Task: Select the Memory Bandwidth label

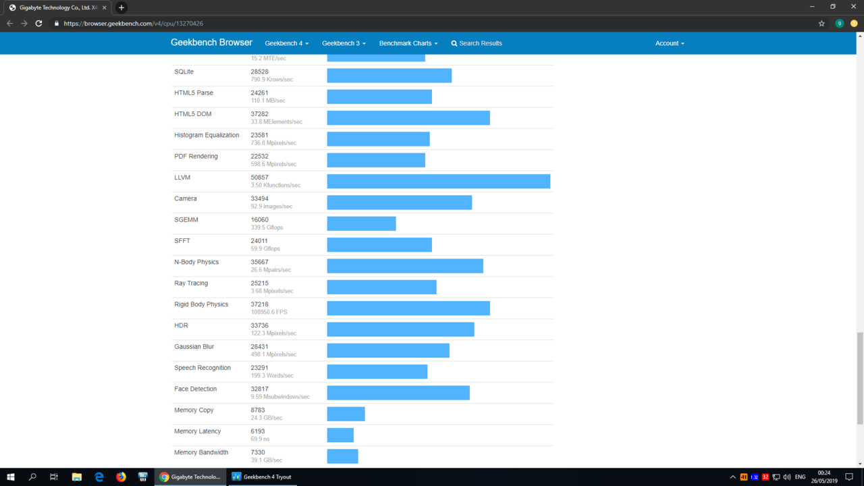Action: pyautogui.click(x=201, y=452)
